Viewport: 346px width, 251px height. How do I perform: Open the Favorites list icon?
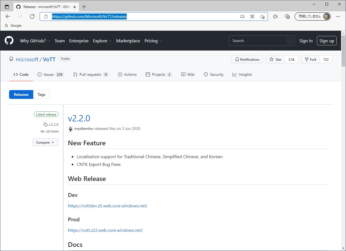[x=275, y=16]
